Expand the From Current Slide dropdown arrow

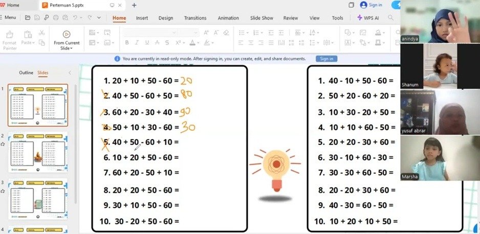[x=71, y=49]
